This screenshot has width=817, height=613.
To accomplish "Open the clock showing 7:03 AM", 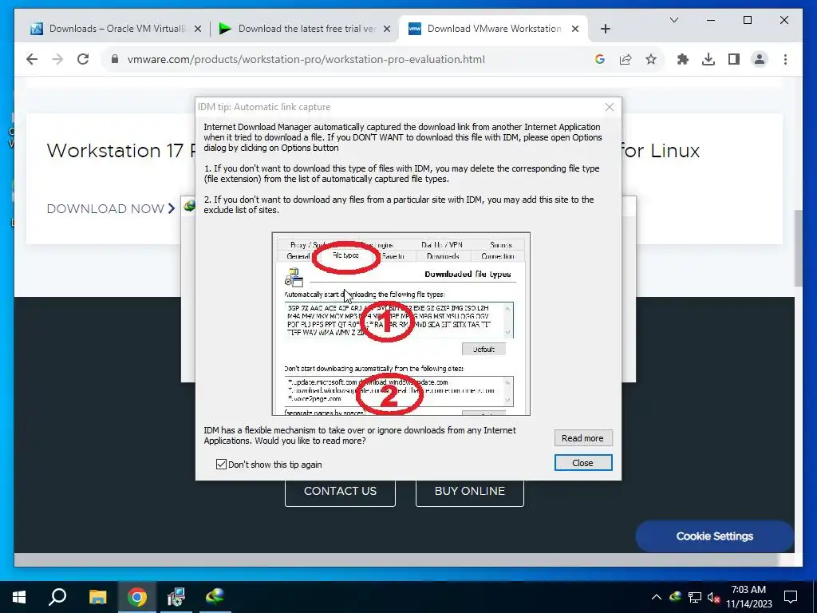I will click(748, 597).
